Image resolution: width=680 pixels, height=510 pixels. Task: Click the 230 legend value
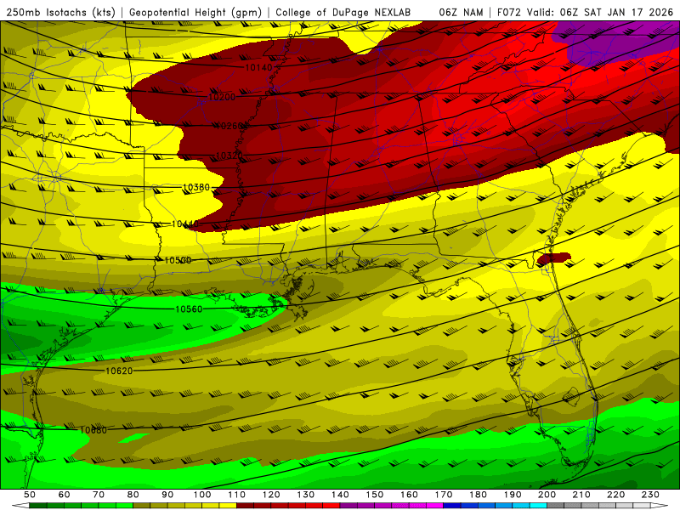point(650,495)
